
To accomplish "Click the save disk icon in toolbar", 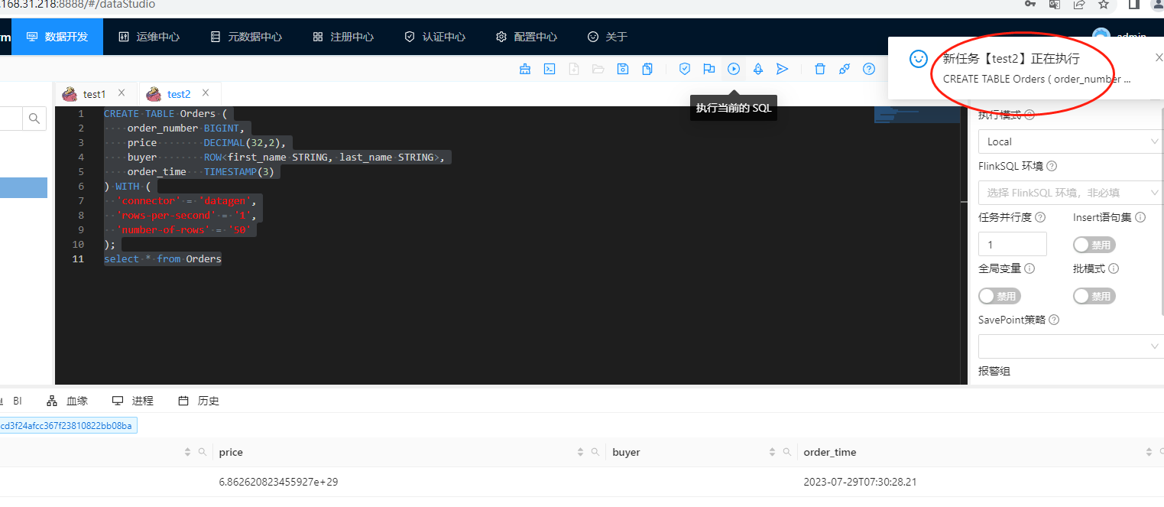I will point(623,69).
